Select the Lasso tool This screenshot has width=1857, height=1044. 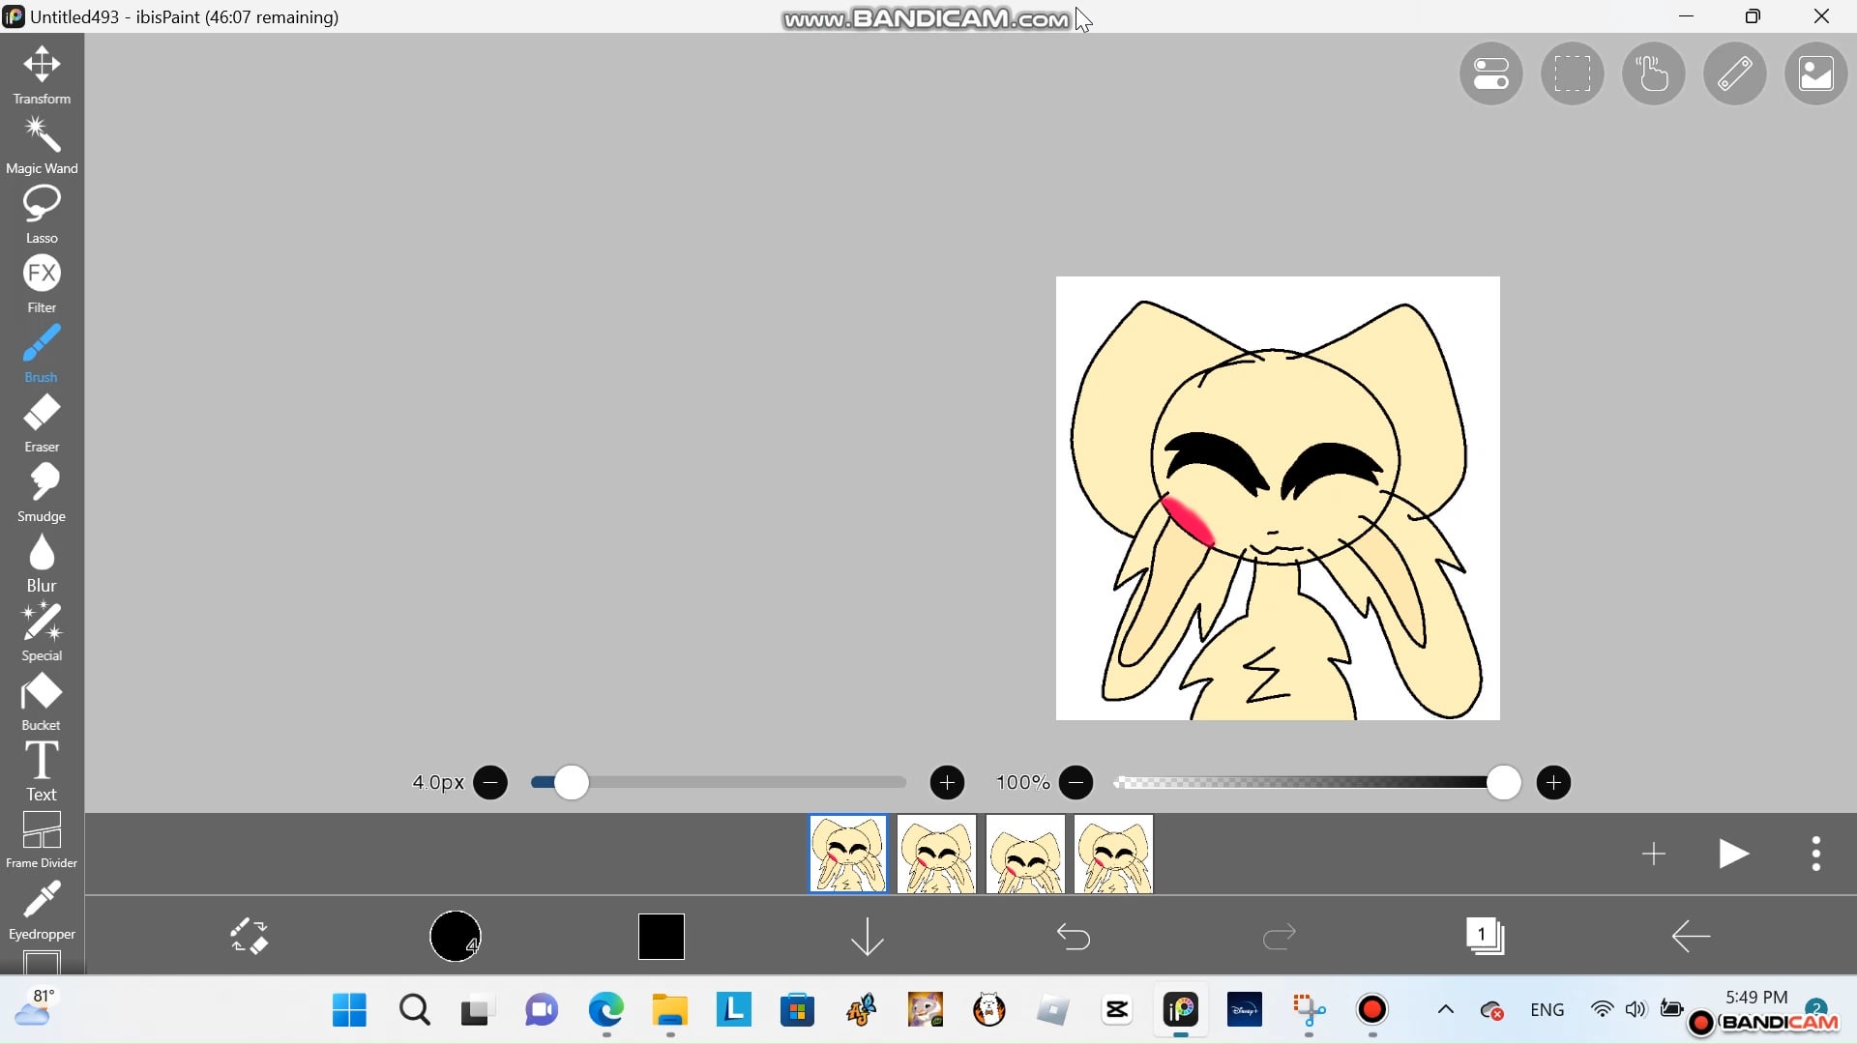click(41, 213)
